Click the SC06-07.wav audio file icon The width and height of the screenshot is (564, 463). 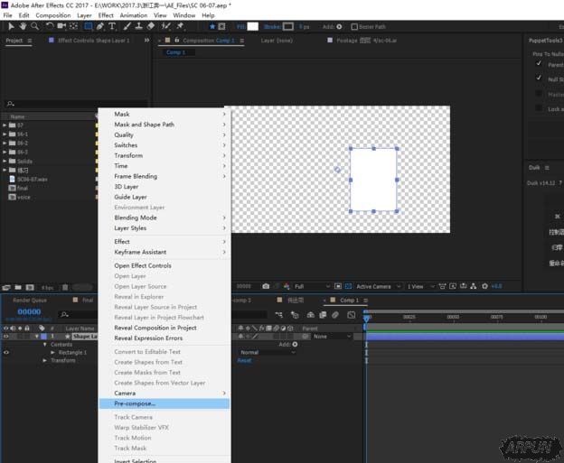click(12, 179)
